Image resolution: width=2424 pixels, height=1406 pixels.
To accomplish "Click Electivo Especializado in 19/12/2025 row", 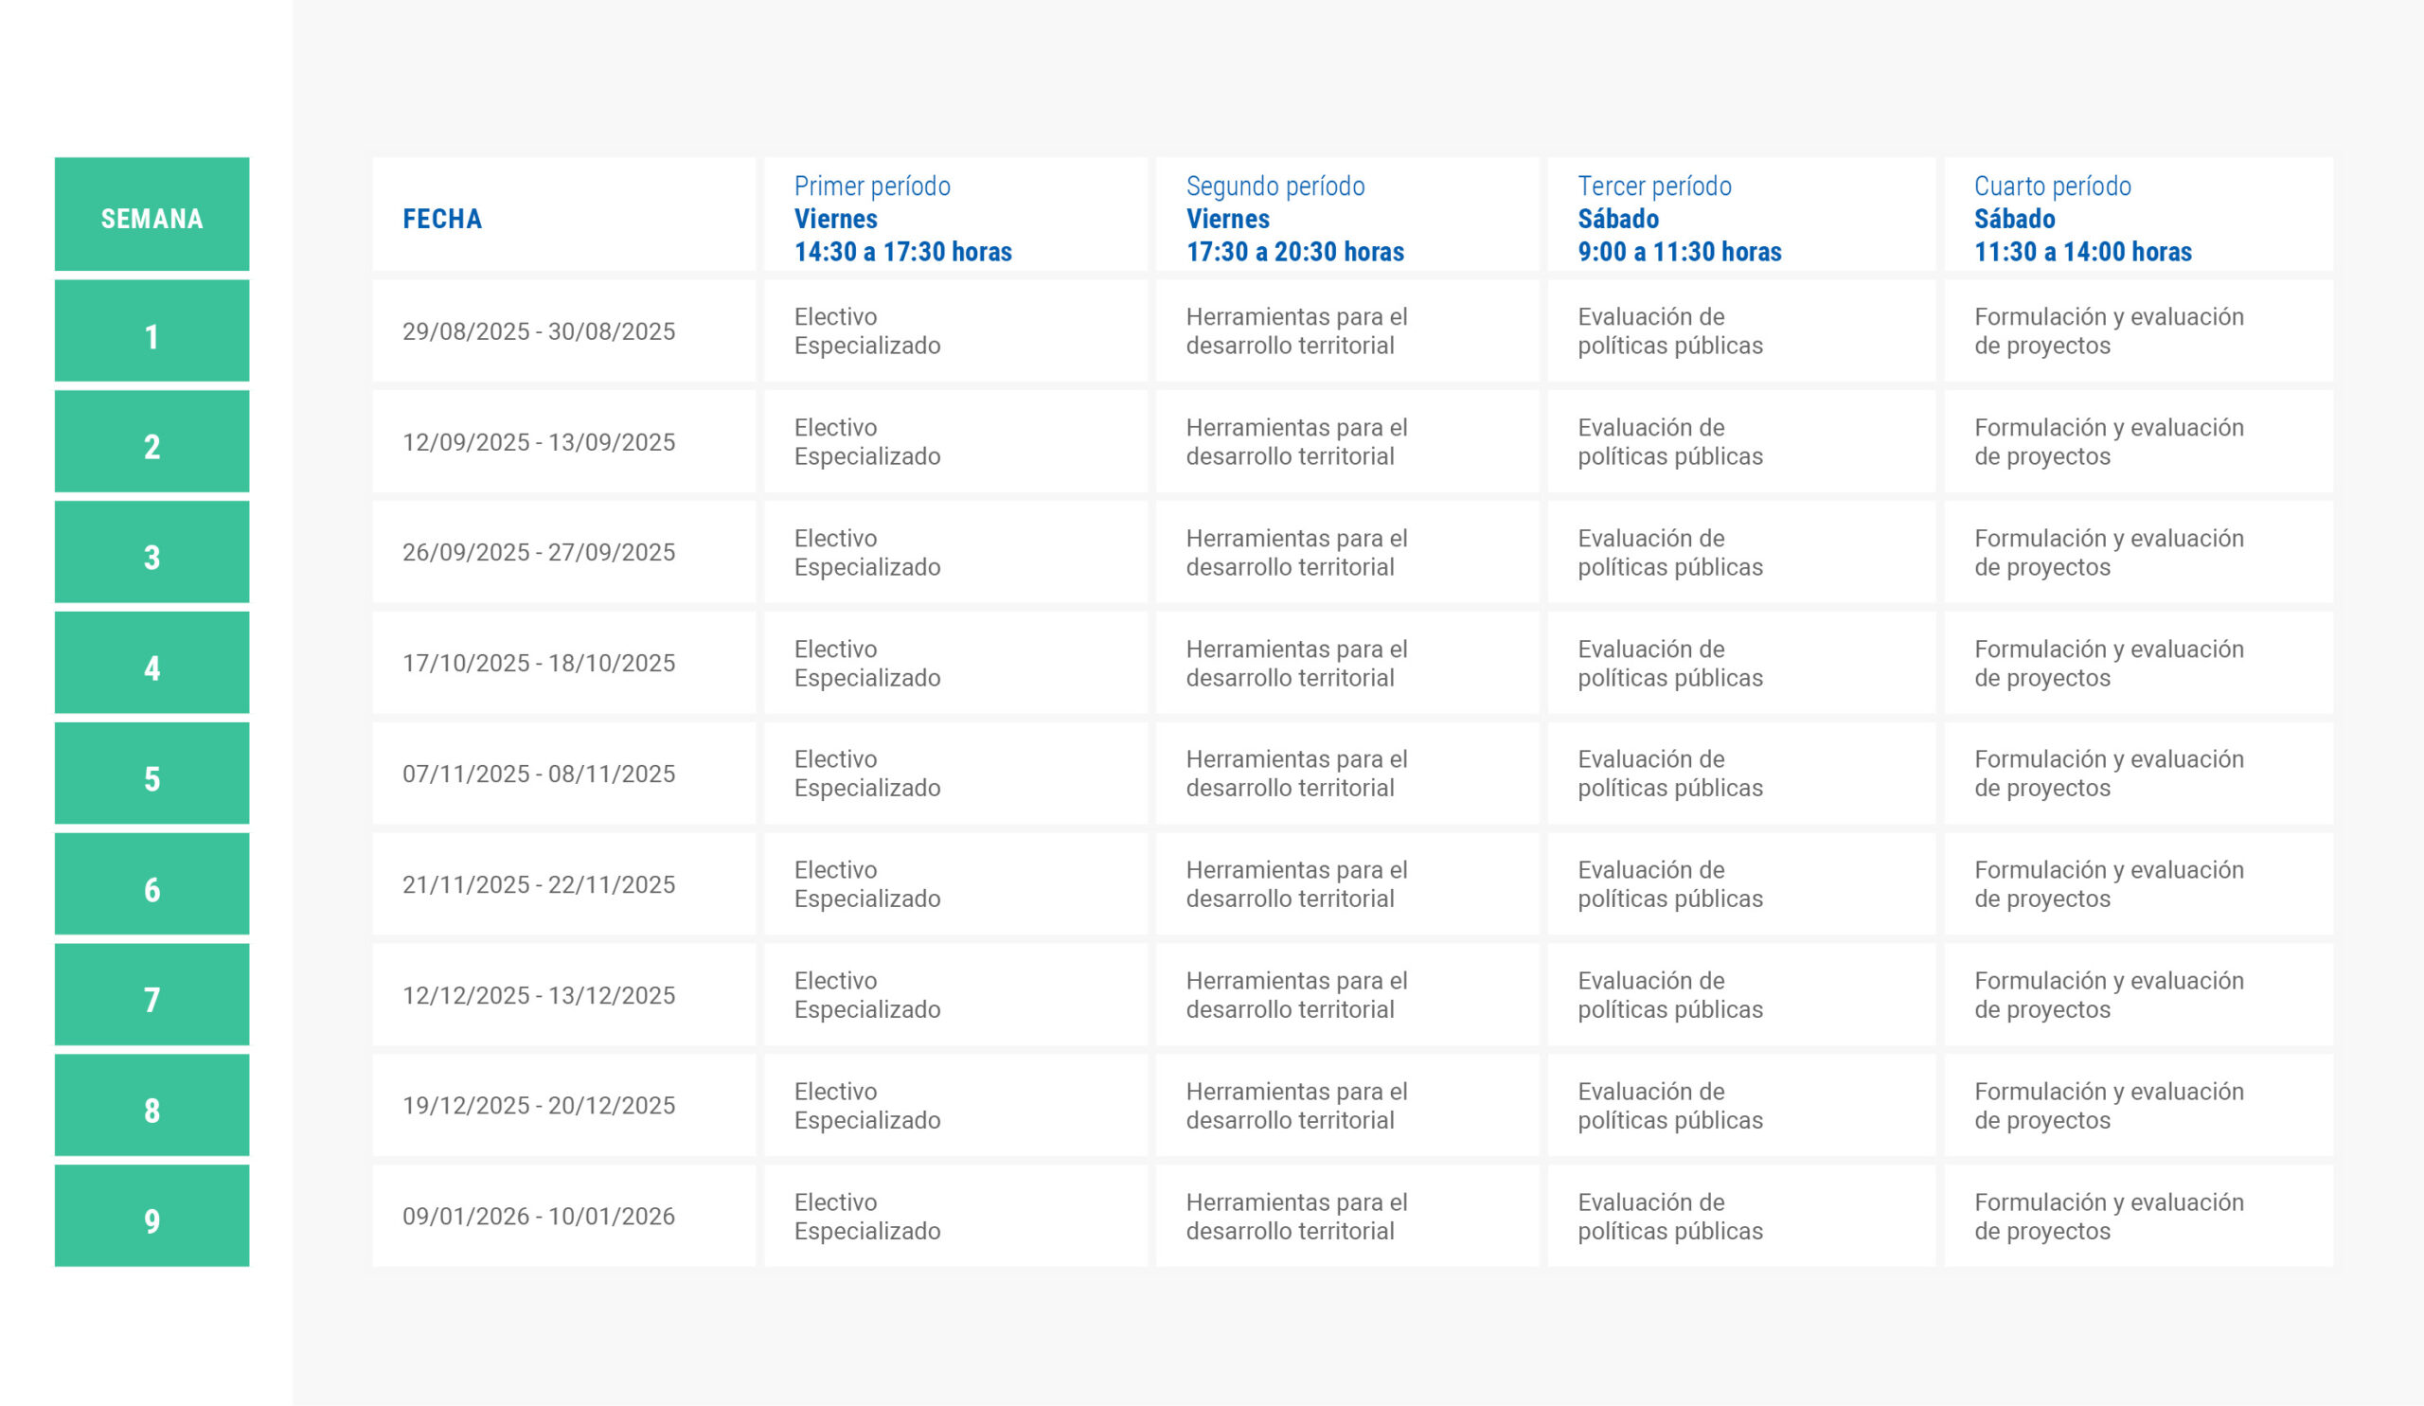I will [955, 1105].
